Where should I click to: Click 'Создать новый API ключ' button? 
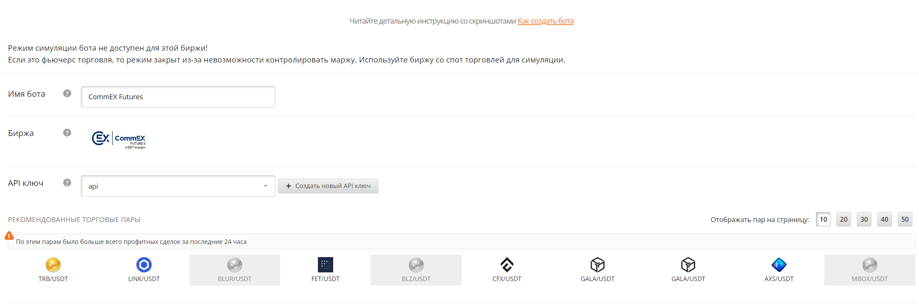(x=328, y=186)
